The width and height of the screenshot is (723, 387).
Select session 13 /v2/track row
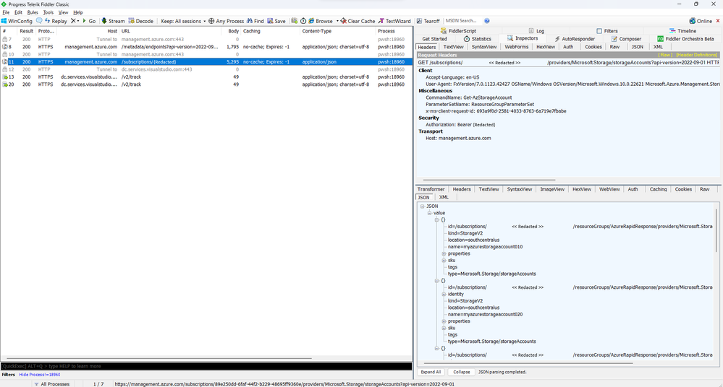pyautogui.click(x=206, y=77)
